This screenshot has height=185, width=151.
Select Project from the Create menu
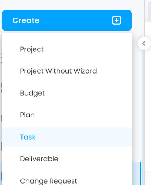point(67,49)
